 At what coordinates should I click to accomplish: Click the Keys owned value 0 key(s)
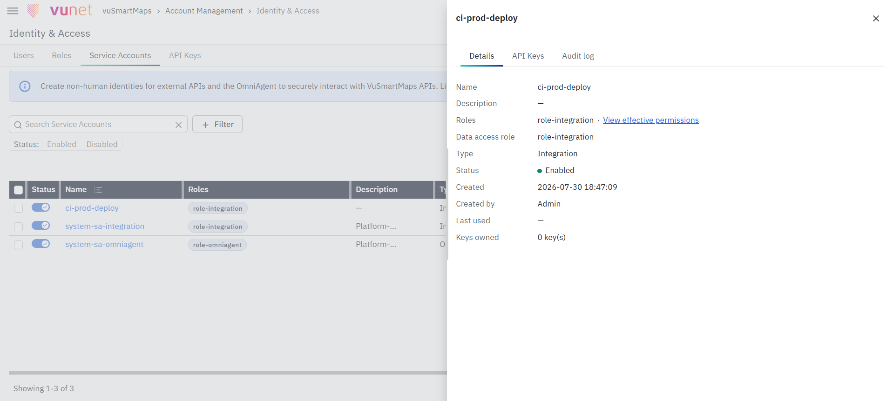click(552, 237)
